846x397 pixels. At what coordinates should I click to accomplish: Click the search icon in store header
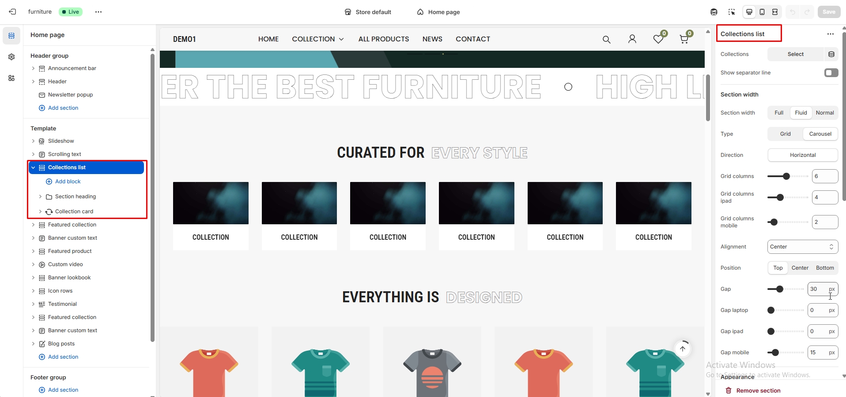[606, 40]
